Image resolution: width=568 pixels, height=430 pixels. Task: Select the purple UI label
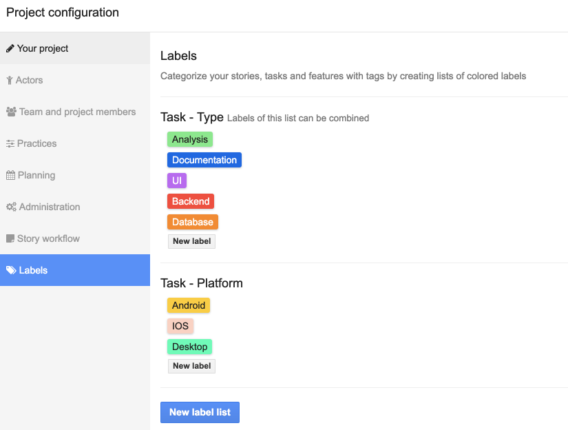tap(177, 181)
